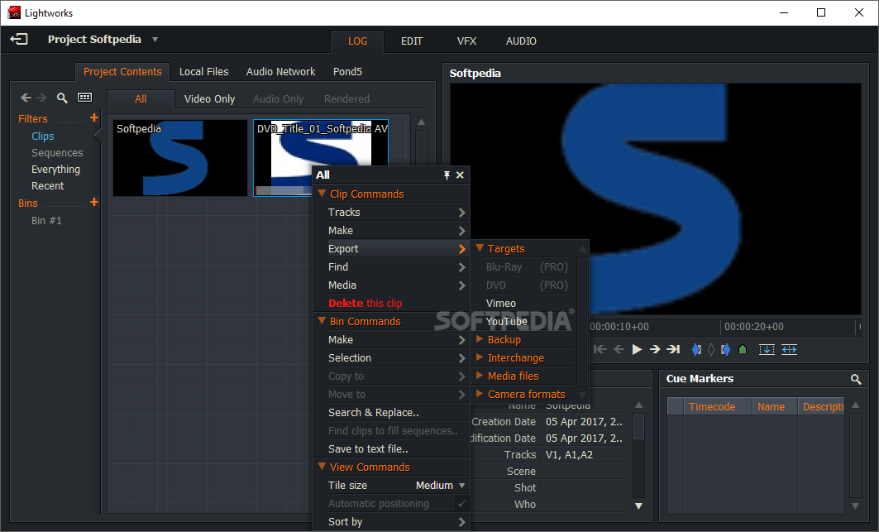The width and height of the screenshot is (879, 532).
Task: Exit project with the back-arrow icon
Action: [x=18, y=39]
